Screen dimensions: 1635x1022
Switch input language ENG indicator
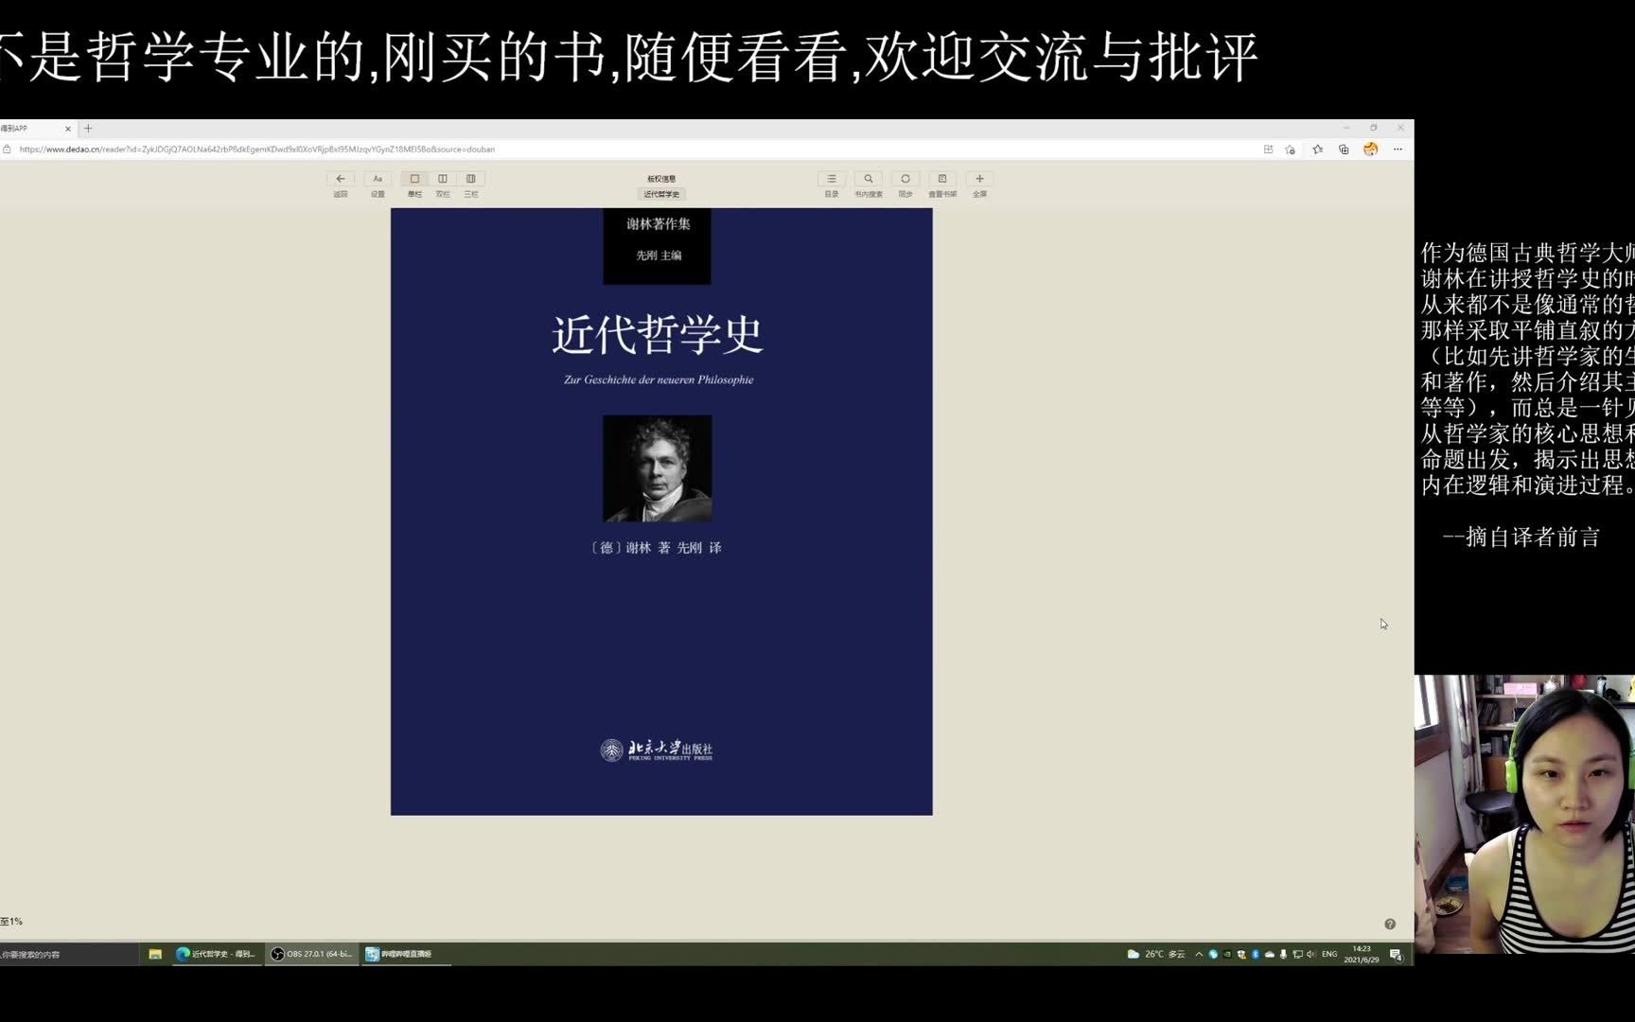click(x=1329, y=954)
